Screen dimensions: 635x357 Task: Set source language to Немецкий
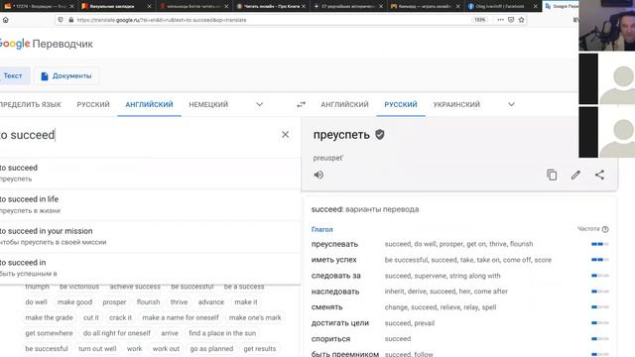(x=208, y=104)
